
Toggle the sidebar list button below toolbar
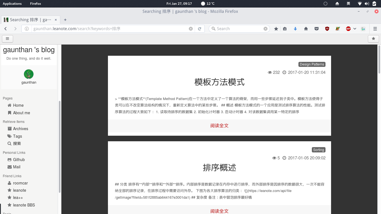click(8, 39)
